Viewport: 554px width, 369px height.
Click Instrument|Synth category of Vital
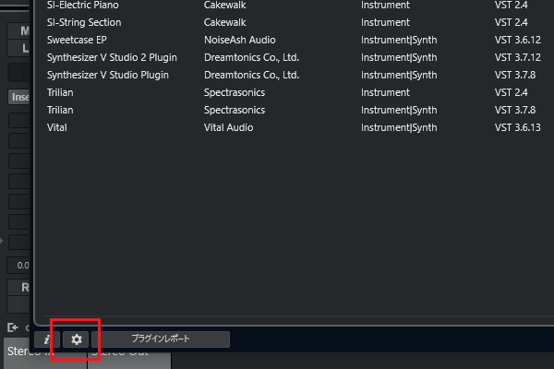[399, 127]
